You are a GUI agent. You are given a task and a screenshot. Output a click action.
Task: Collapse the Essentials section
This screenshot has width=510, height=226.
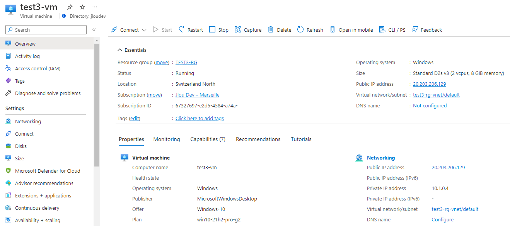[x=132, y=50]
